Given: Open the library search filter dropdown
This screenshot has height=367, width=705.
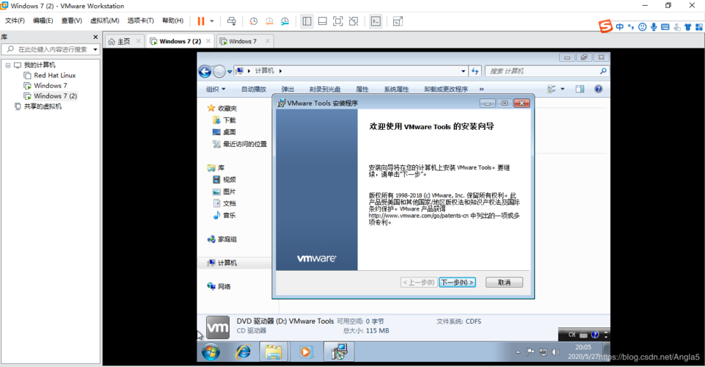Looking at the screenshot, I should coord(95,49).
